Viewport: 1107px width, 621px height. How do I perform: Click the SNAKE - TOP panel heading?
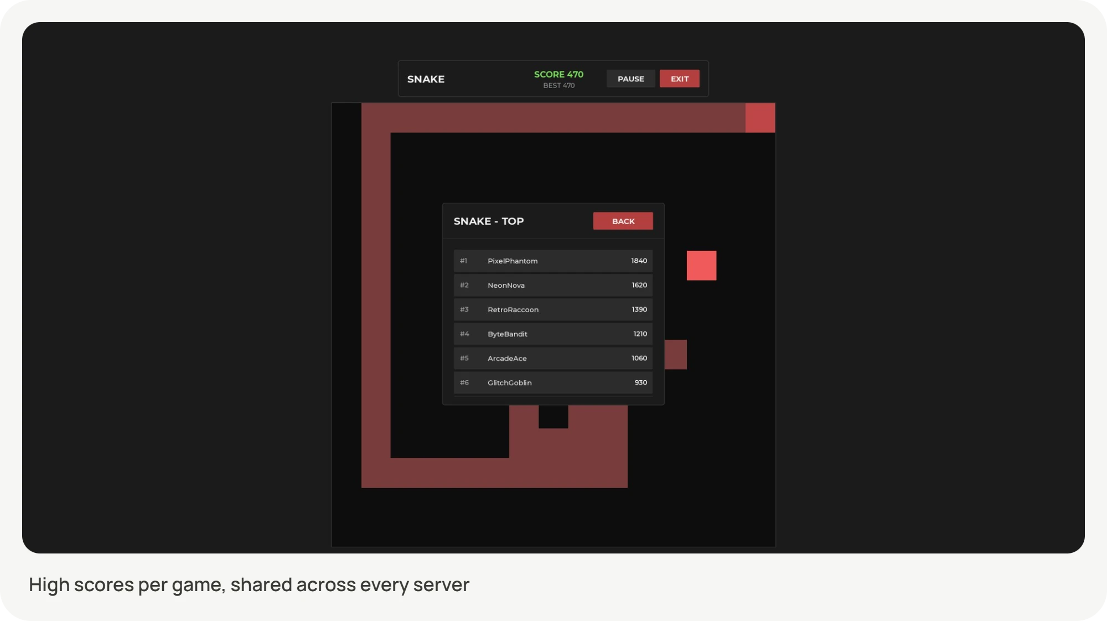[x=488, y=221]
